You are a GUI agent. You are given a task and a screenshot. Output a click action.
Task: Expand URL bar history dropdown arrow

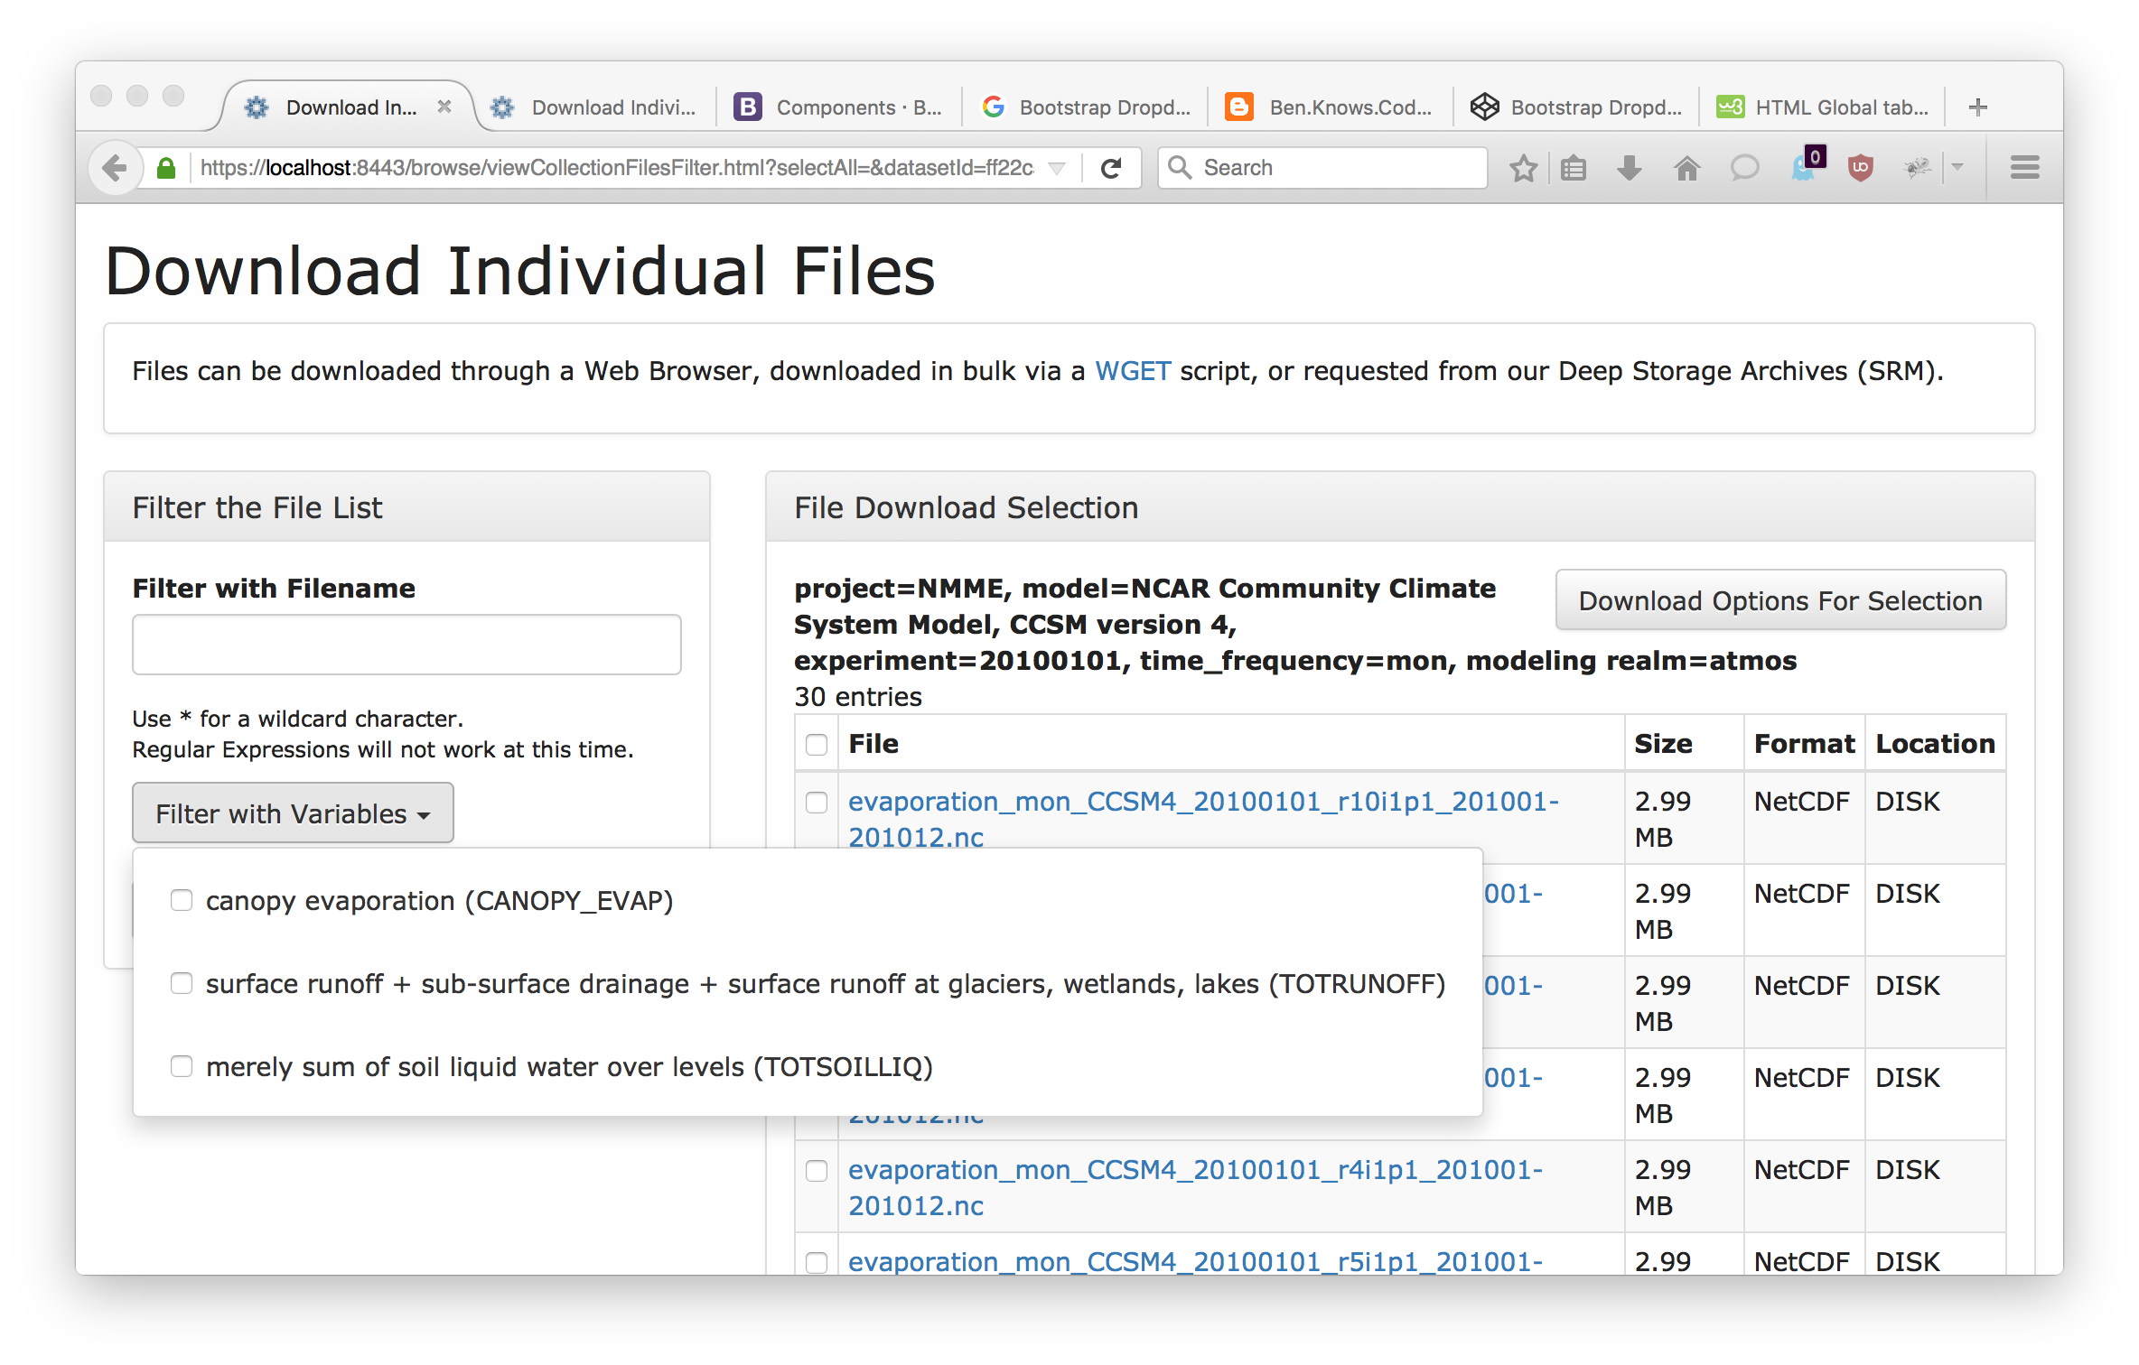tap(1056, 168)
